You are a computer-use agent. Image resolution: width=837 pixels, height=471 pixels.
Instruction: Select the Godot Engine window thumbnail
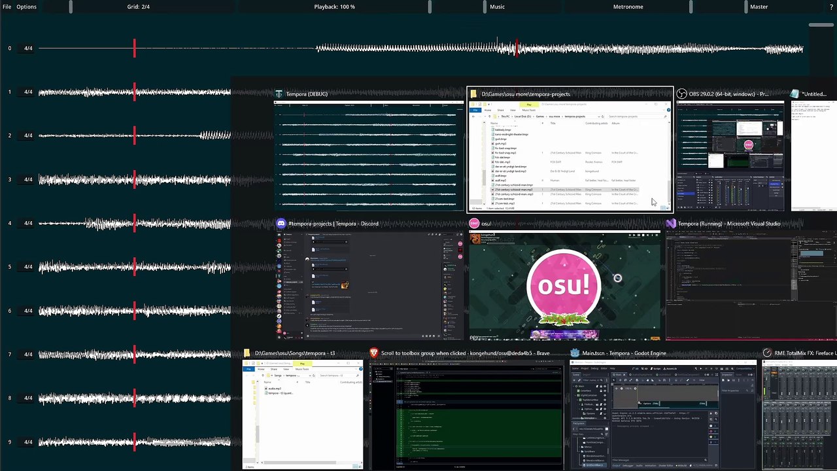point(662,415)
